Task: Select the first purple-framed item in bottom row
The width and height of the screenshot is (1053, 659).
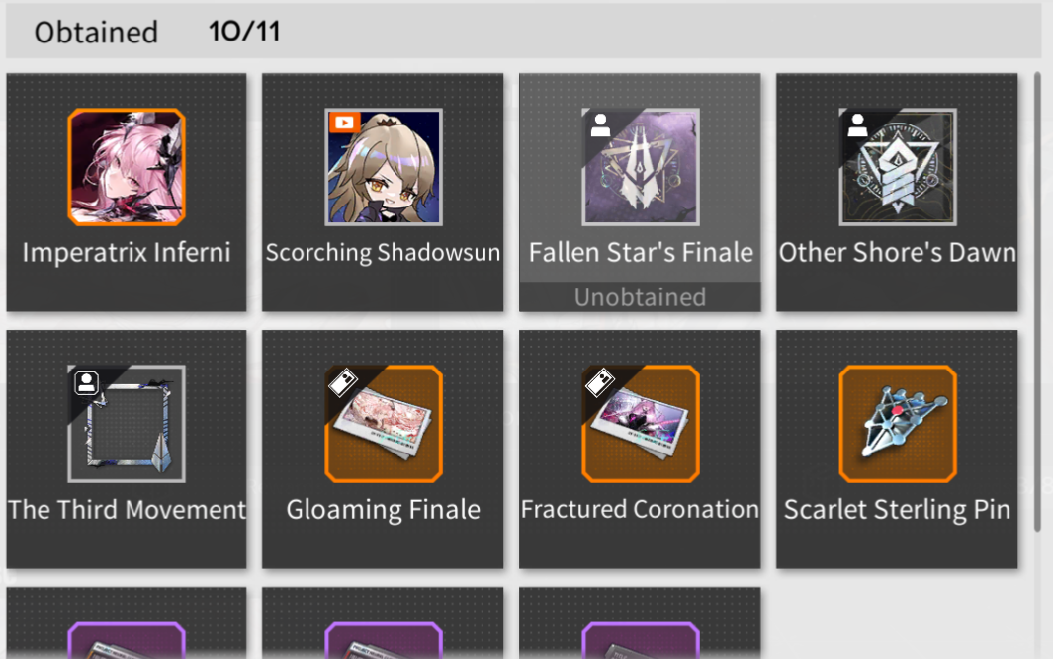Action: [x=127, y=640]
